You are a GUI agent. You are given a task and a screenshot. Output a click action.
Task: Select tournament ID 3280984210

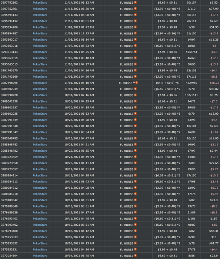[x=9, y=194]
